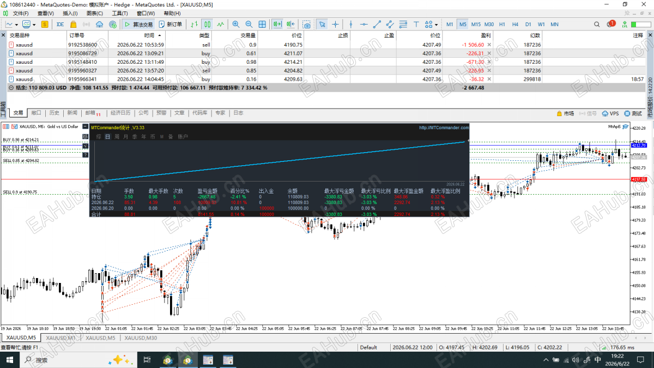
Task: Open the MetaEditor IDE
Action: (60, 24)
